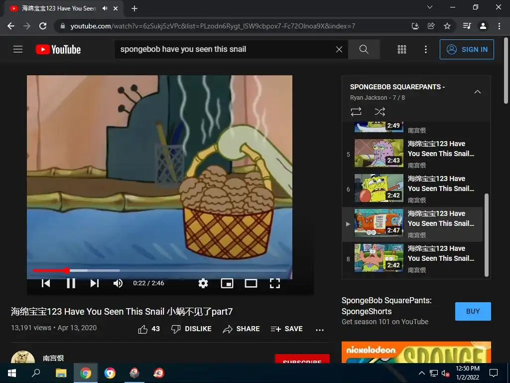Open the Chrome profile icon
The image size is (510, 383).
[x=483, y=26]
